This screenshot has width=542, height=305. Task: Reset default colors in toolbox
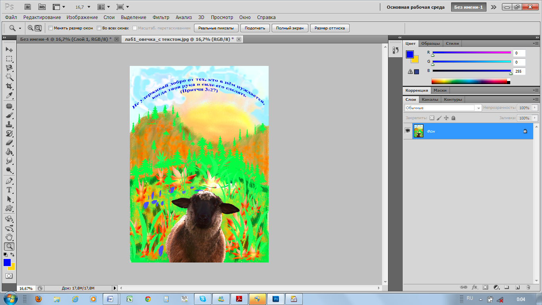[6, 255]
